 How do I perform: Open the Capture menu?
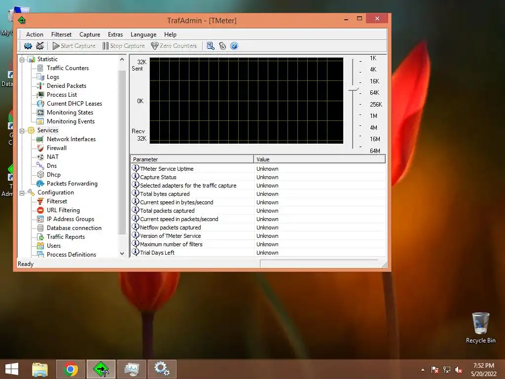(90, 35)
